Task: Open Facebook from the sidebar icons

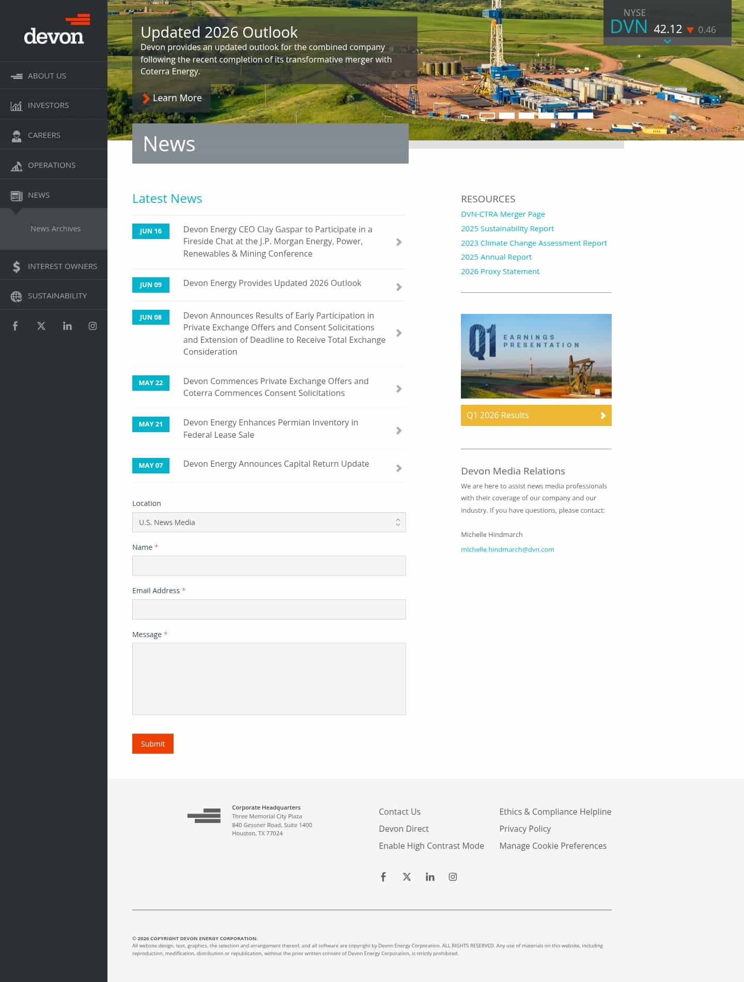Action: [16, 326]
